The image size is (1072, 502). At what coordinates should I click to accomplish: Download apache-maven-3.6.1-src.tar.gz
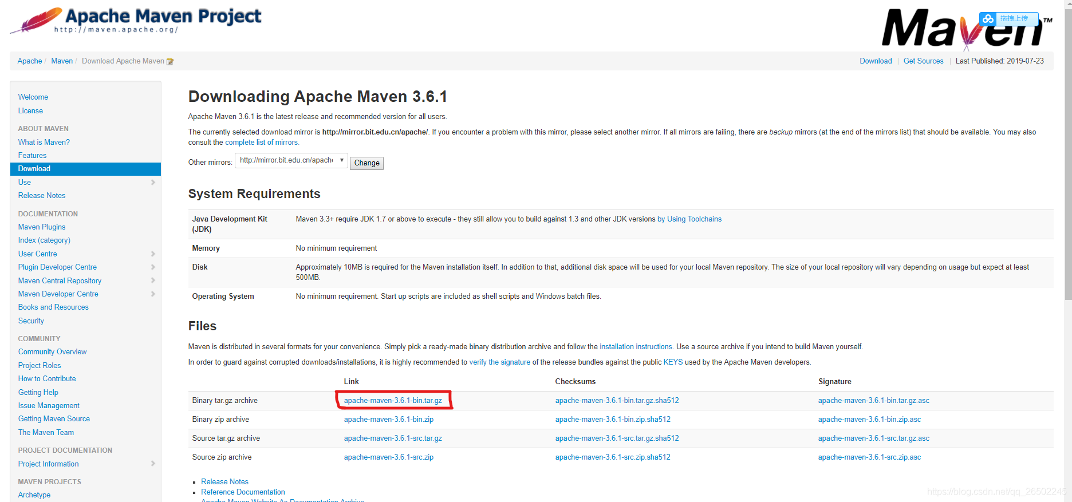coord(393,438)
